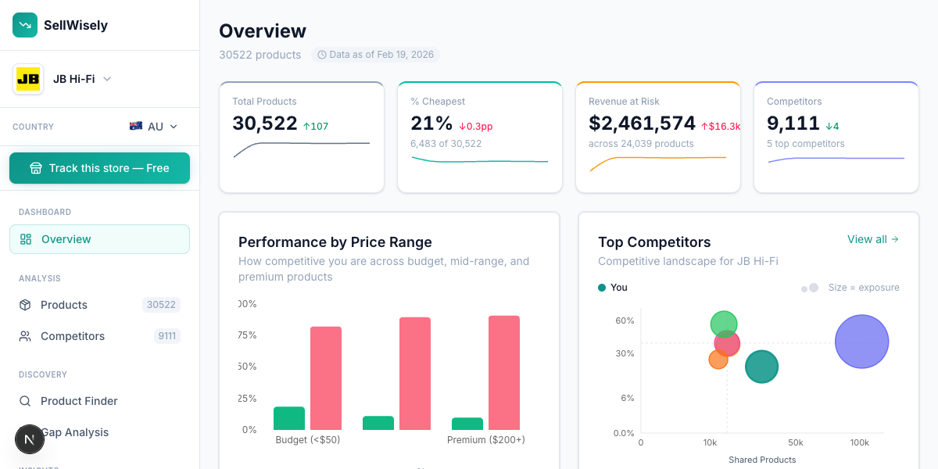Viewport: 938px width, 469px height.
Task: Toggle the exposure size legend indicator
Action: 809,288
